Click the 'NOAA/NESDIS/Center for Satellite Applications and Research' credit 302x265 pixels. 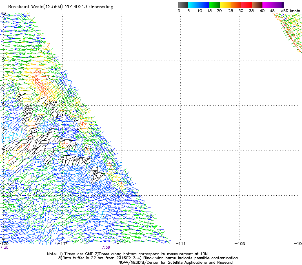[x=176, y=263]
